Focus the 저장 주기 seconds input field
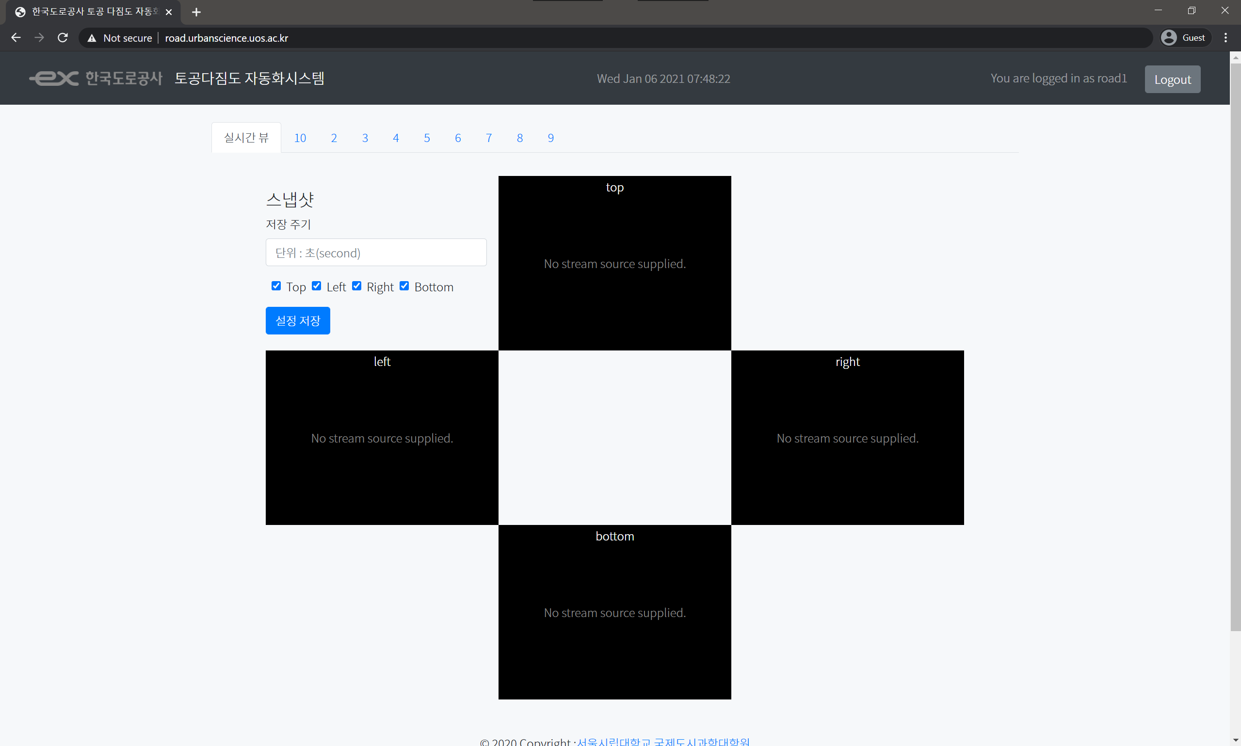The width and height of the screenshot is (1241, 746). pos(376,253)
